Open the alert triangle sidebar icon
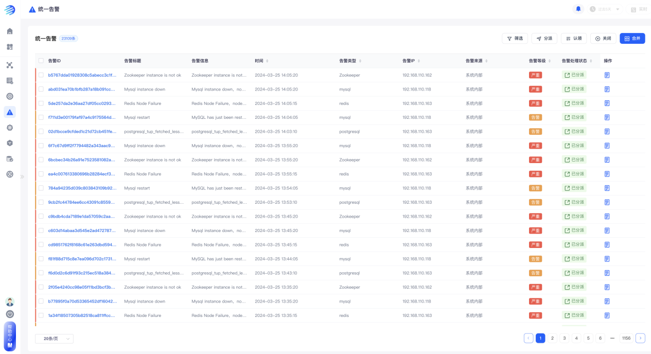The height and width of the screenshot is (354, 651). tap(10, 112)
